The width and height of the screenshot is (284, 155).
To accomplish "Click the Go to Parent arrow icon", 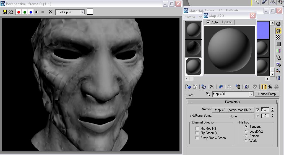I will coord(270,87).
